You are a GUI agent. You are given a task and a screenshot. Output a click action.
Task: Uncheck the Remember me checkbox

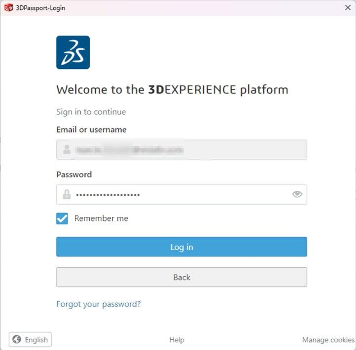(62, 218)
